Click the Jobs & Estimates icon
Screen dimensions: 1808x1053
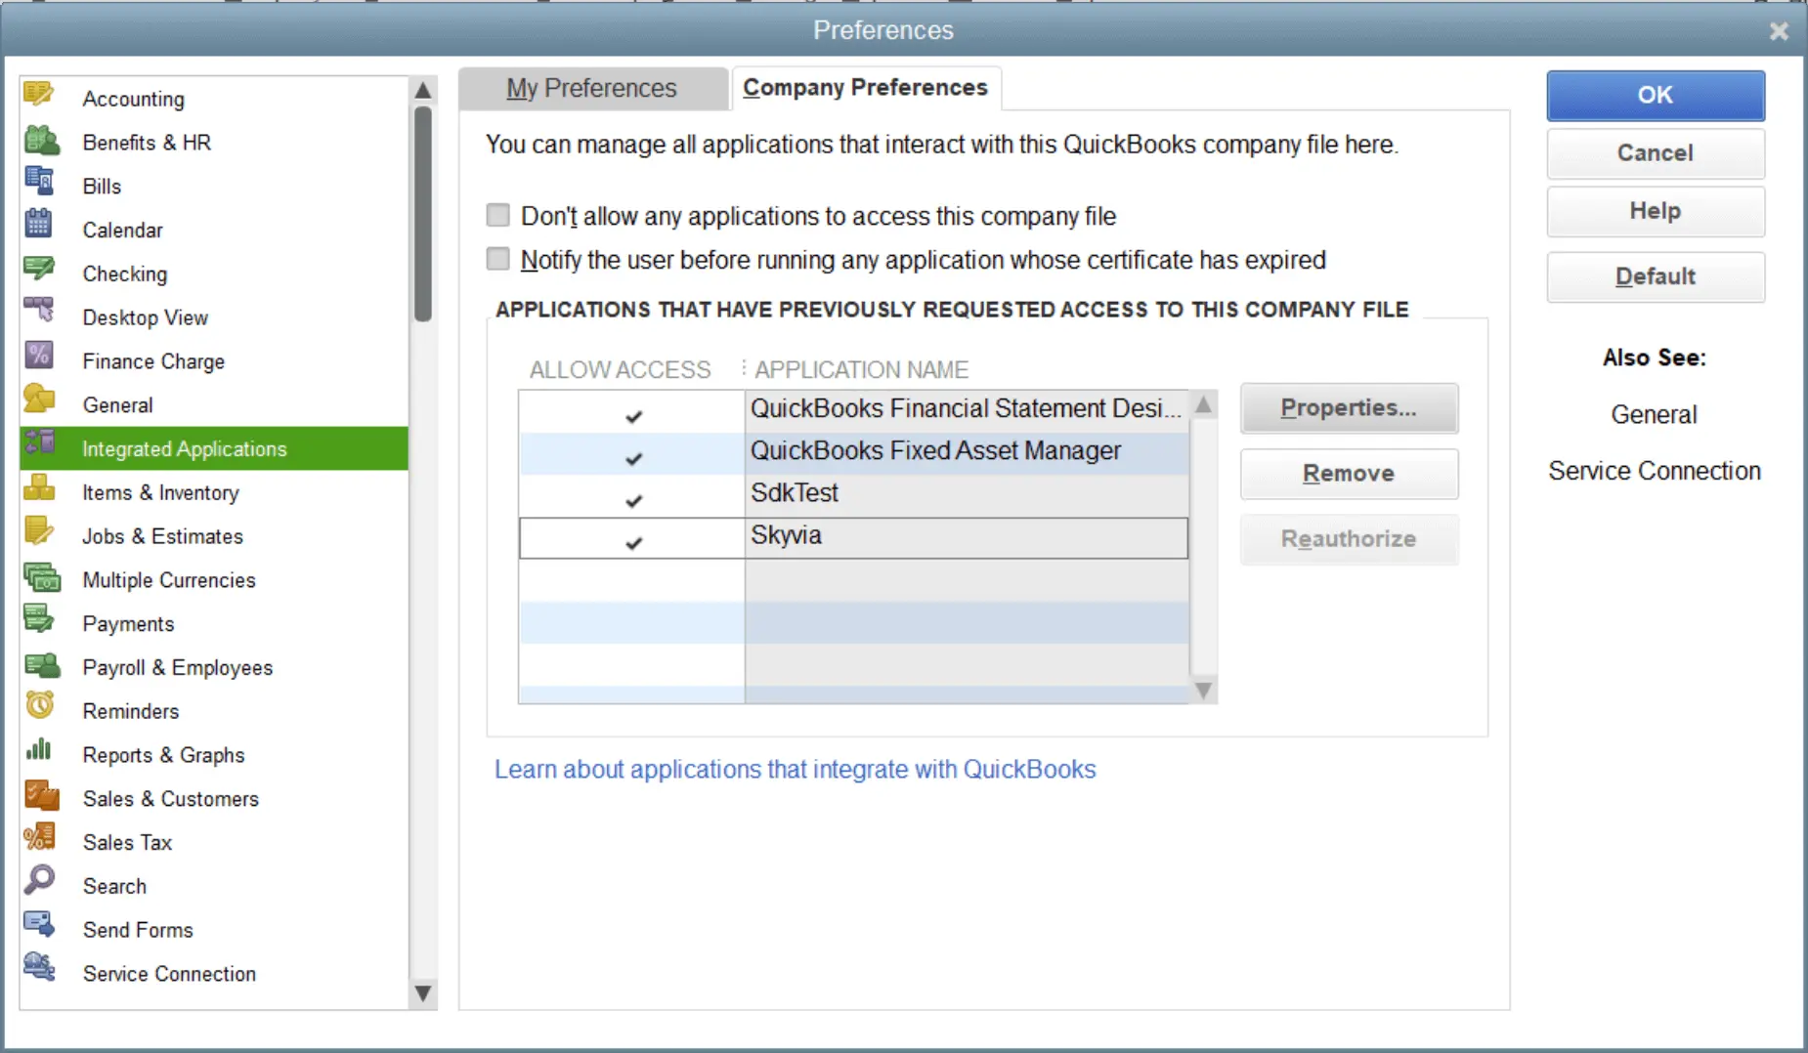coord(39,530)
